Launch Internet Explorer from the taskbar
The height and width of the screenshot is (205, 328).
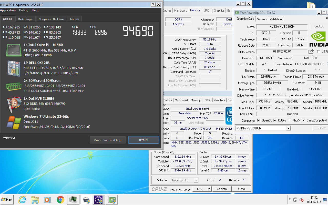point(22,199)
